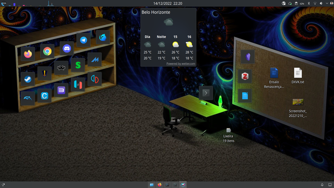Open the volume speaker tray icon

[321, 3]
